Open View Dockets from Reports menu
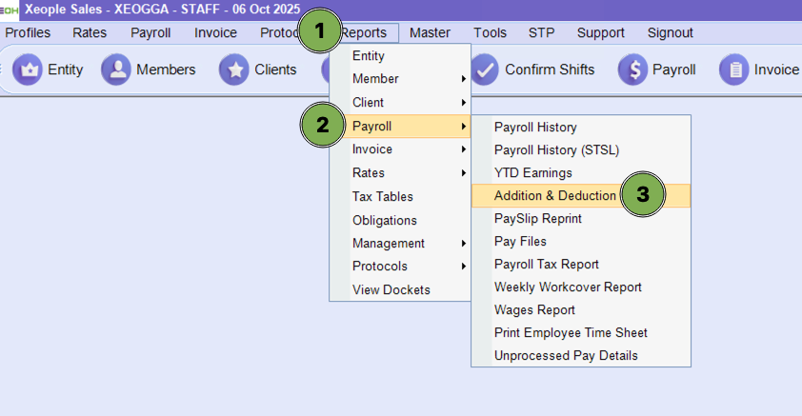The height and width of the screenshot is (416, 802). pyautogui.click(x=391, y=289)
